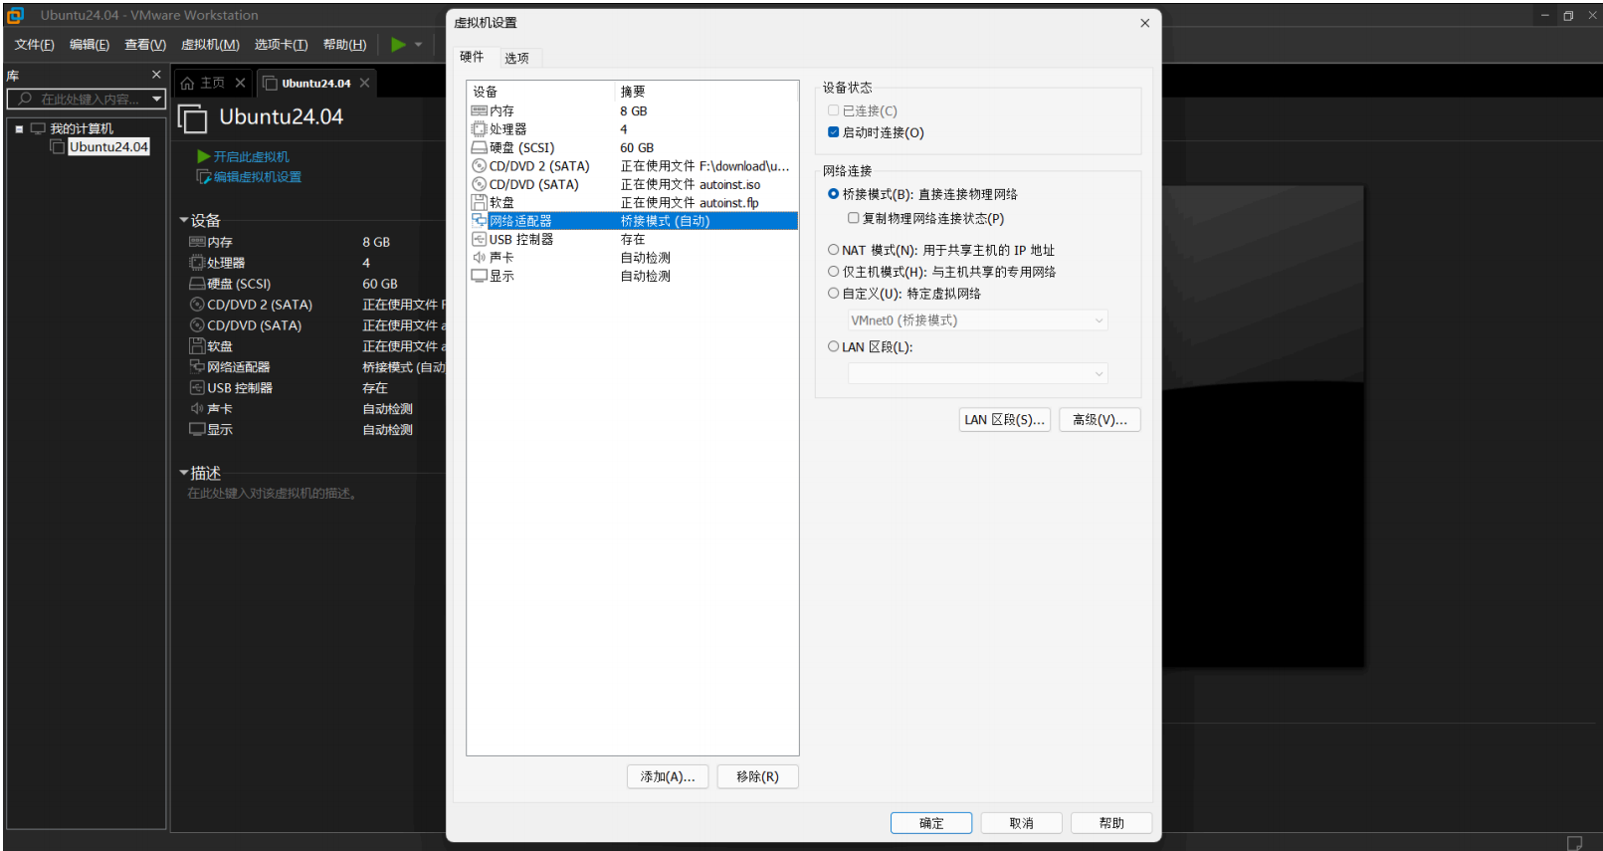Toggle the 启动时连接(O) checkbox
The image size is (1603, 851).
(x=833, y=132)
